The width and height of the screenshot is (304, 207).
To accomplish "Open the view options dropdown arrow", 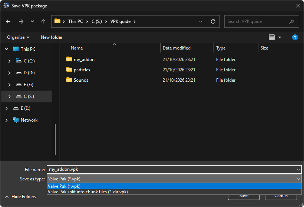I will (x=280, y=37).
